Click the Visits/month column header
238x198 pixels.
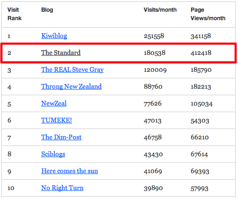coord(160,10)
